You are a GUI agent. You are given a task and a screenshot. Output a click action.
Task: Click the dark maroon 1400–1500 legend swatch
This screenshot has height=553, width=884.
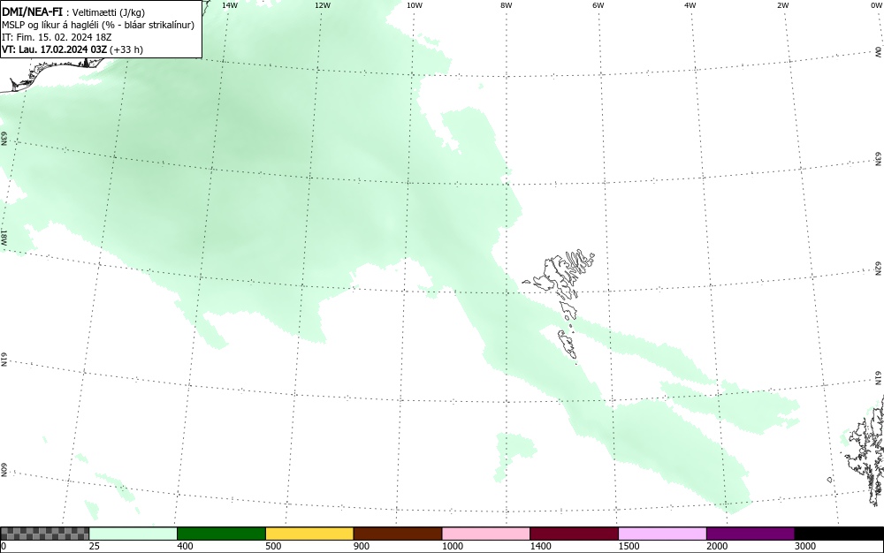click(x=574, y=534)
